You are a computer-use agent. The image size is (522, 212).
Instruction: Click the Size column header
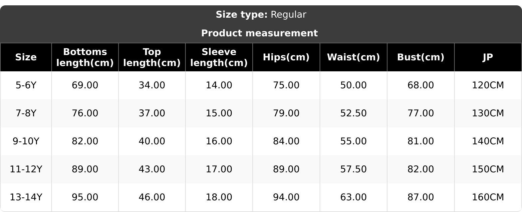[x=26, y=57]
